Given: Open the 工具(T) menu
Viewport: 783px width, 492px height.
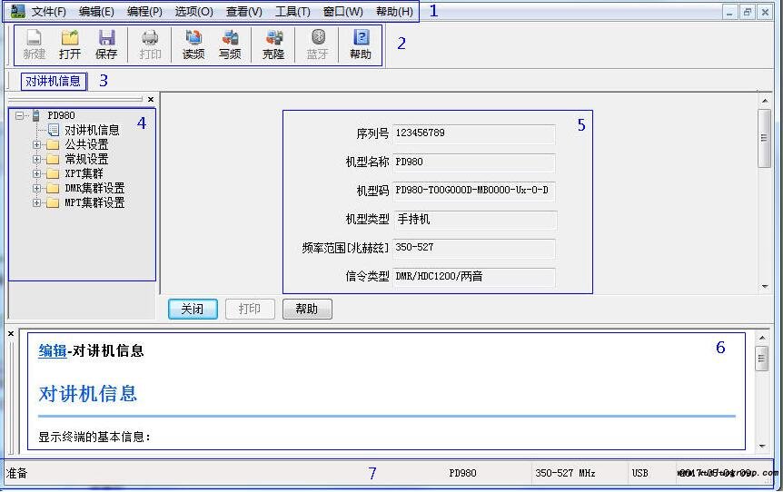Looking at the screenshot, I should [x=292, y=12].
